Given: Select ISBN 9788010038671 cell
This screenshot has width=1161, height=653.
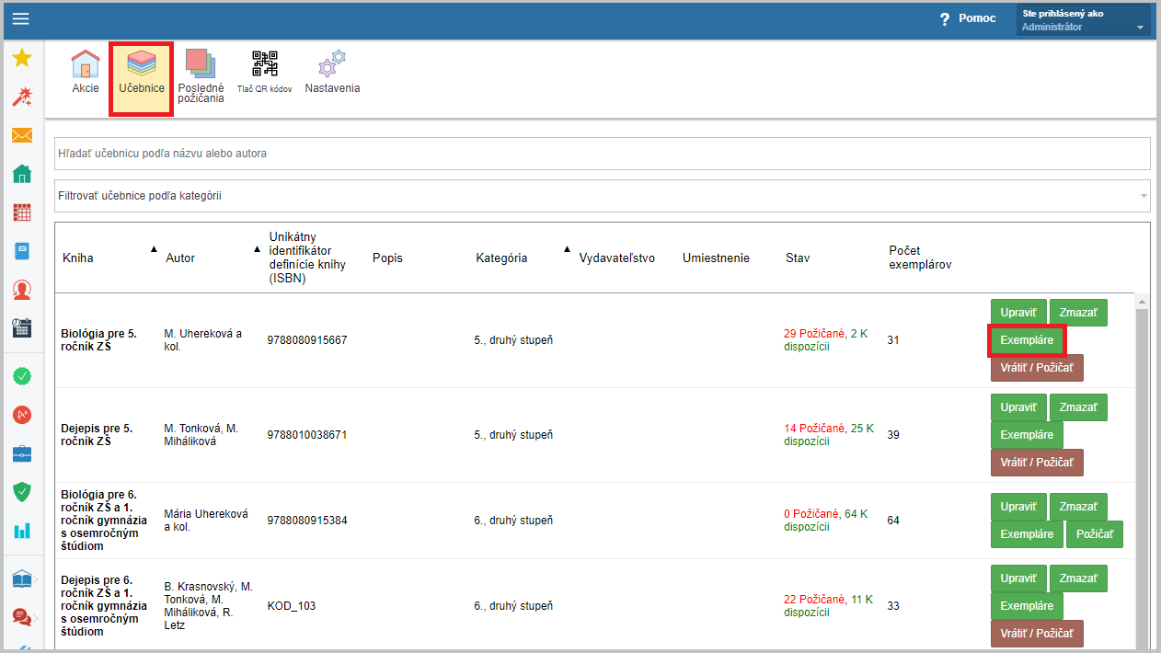Looking at the screenshot, I should pos(307,435).
